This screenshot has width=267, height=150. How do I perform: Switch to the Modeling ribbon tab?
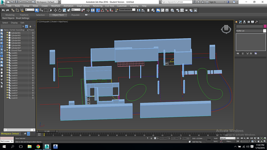pyautogui.click(x=10, y=15)
